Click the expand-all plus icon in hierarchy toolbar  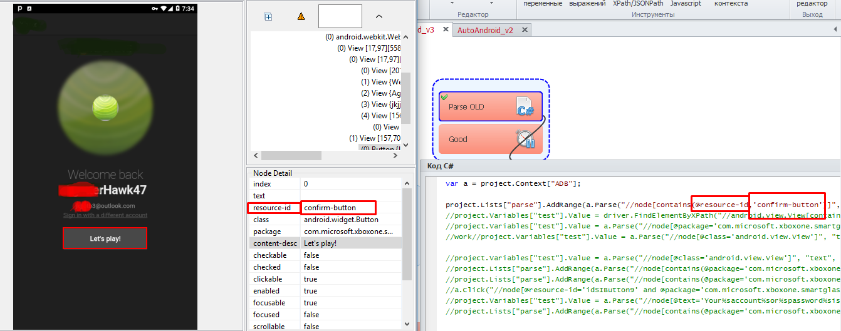point(268,17)
